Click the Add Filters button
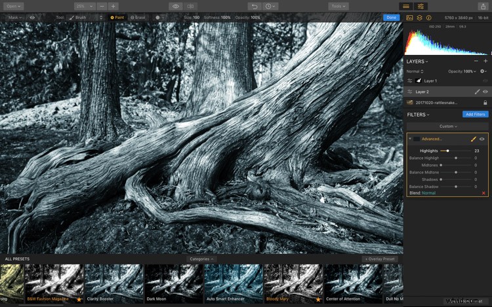 tap(476, 115)
